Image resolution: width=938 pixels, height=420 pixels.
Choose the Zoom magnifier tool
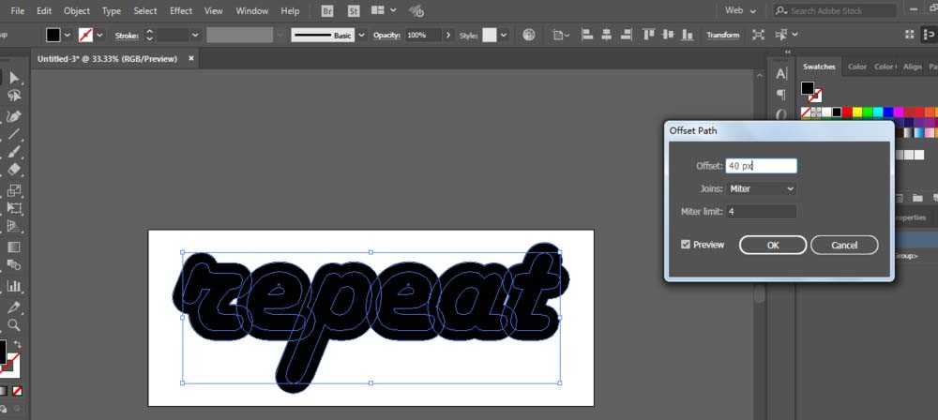click(x=14, y=325)
